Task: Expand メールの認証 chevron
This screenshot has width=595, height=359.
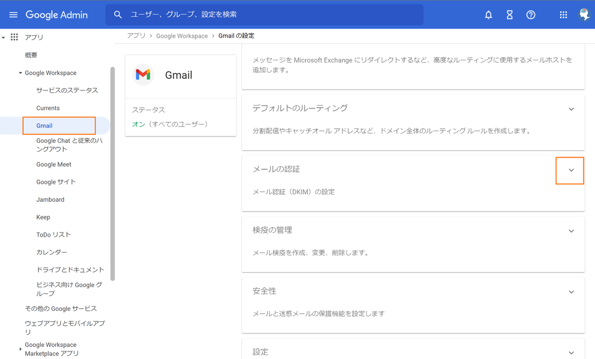Action: click(571, 170)
